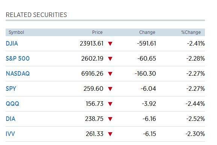Select the DJIA price value 23913.61
The width and height of the screenshot is (217, 145).
coord(92,44)
